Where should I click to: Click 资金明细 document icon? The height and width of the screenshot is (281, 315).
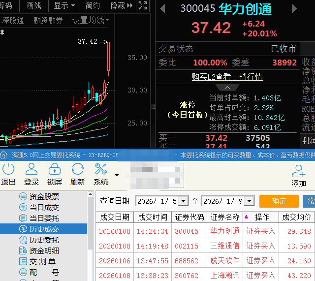tap(23, 250)
